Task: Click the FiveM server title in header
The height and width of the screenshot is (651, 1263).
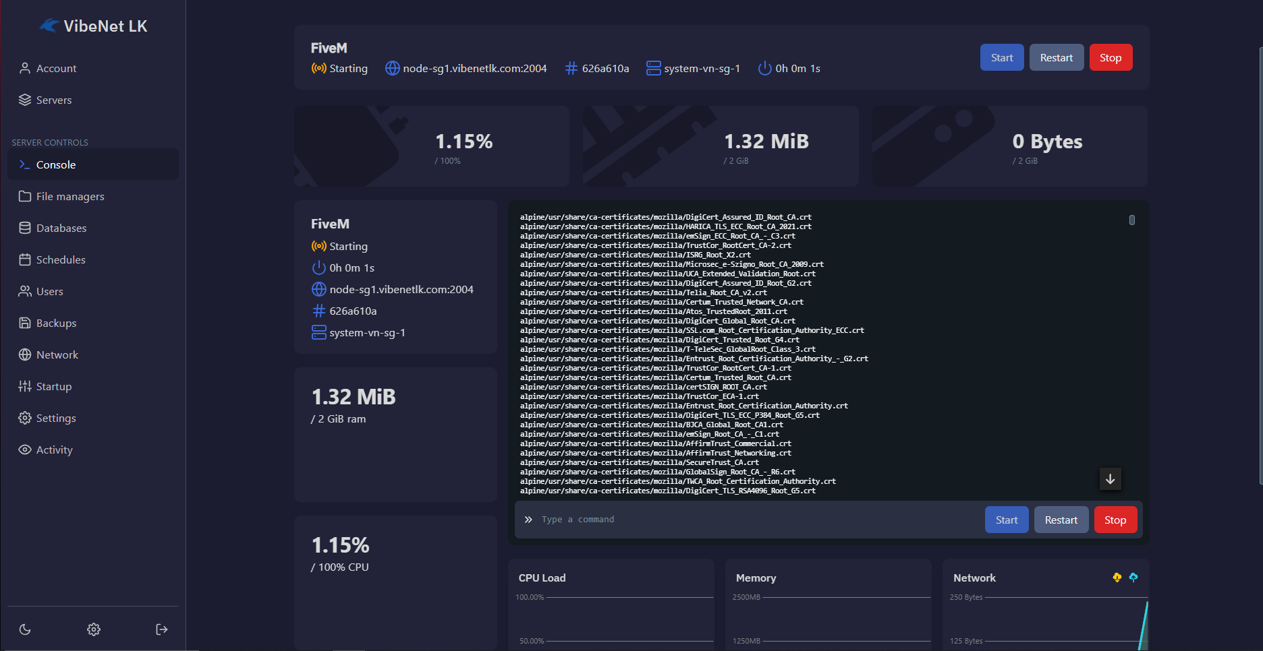Action: point(329,48)
